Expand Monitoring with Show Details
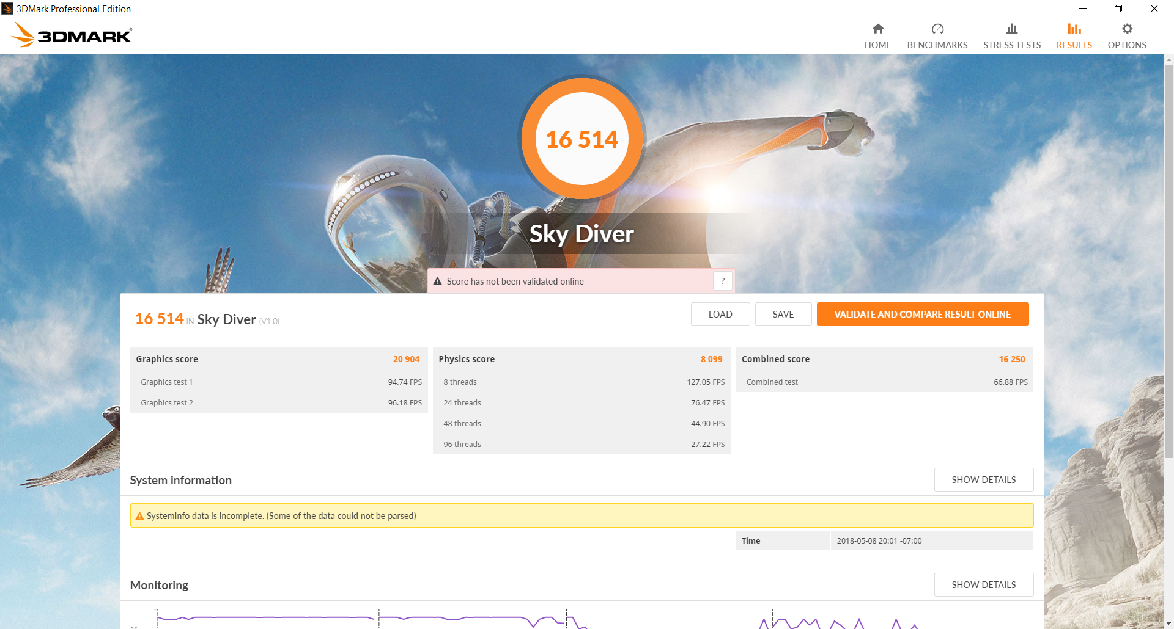 (x=983, y=584)
